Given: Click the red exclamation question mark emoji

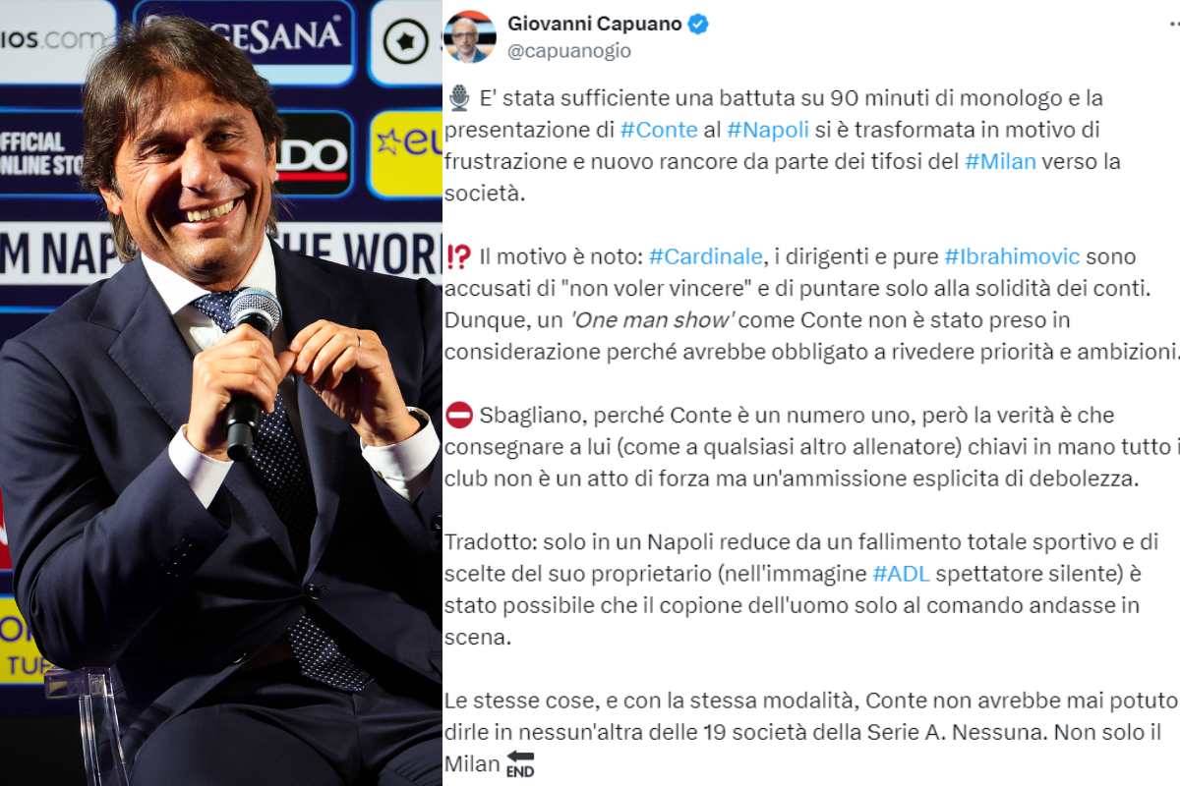Looking at the screenshot, I should (x=458, y=256).
